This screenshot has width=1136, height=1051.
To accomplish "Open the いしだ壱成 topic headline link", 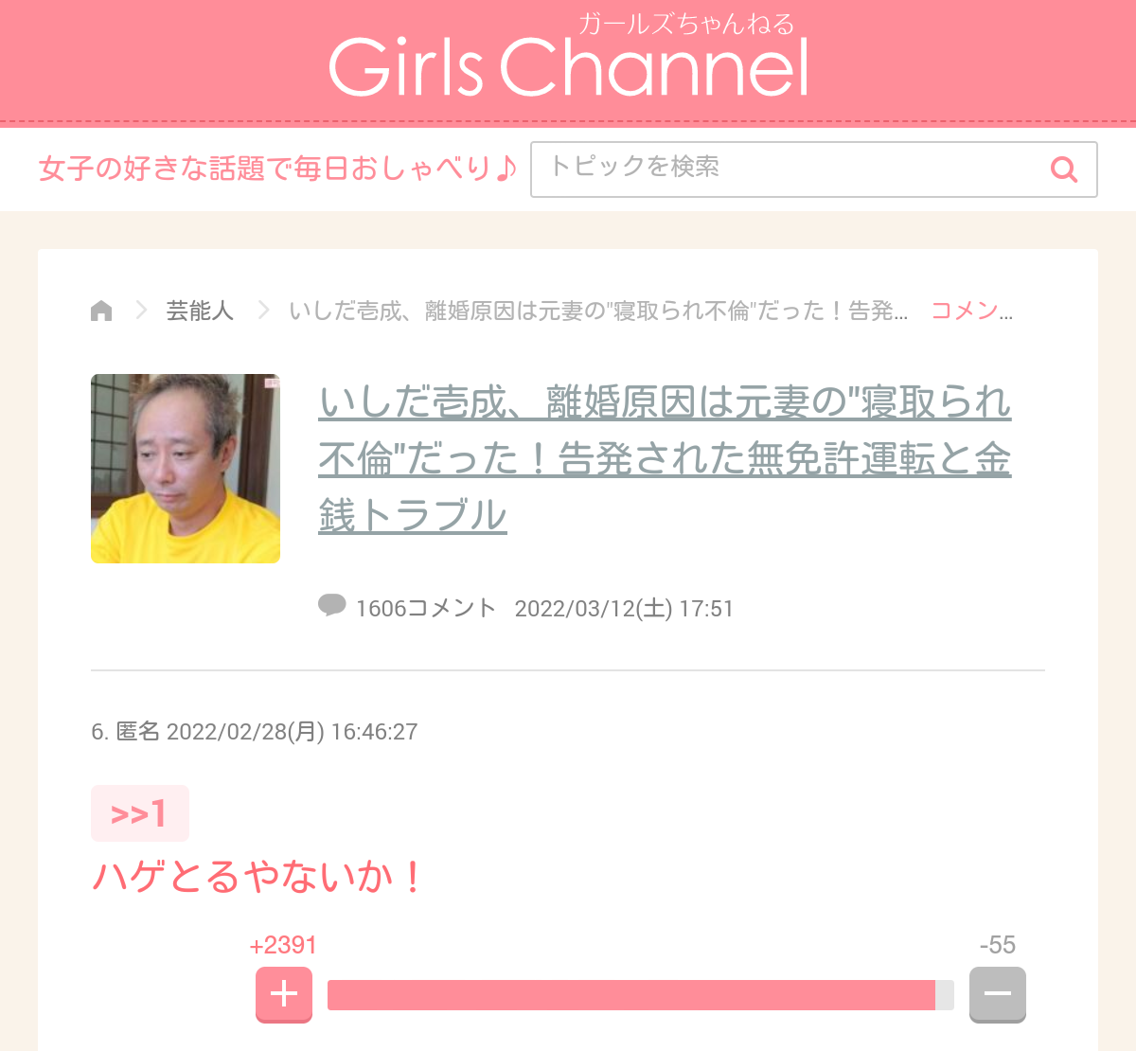I will 665,459.
